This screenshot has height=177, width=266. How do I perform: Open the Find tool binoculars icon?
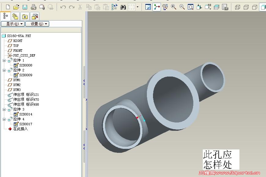pos(123,7)
